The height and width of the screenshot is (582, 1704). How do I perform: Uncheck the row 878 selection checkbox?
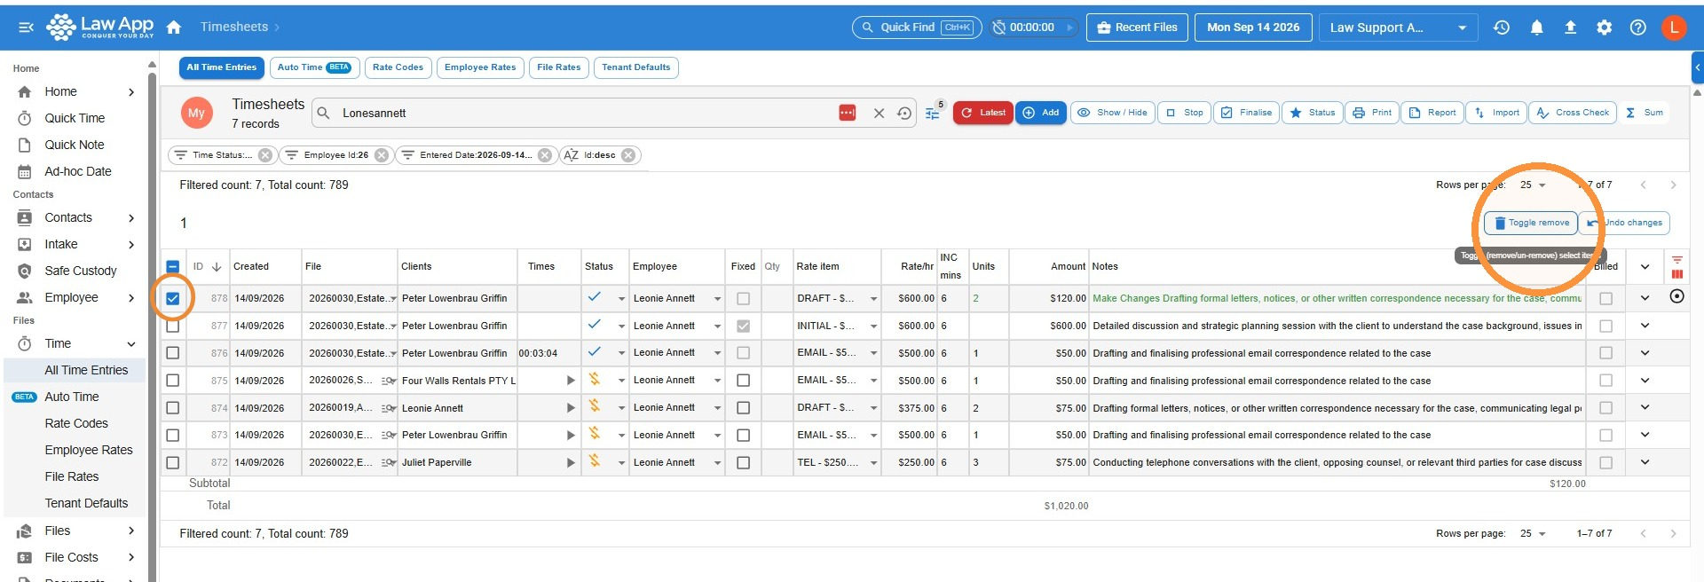pos(173,299)
